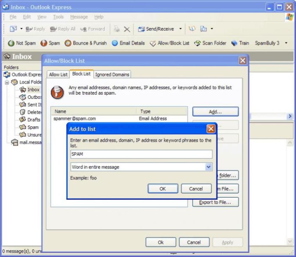Viewport: 296px width, 257px height.
Task: Open the Edit menu
Action: coord(27,17)
